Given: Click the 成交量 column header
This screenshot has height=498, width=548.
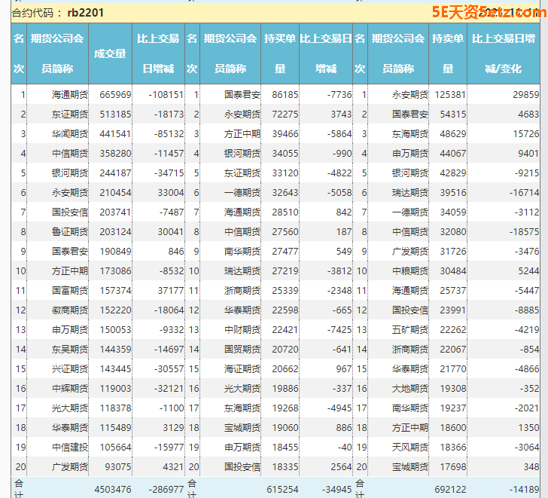Looking at the screenshot, I should 110,53.
